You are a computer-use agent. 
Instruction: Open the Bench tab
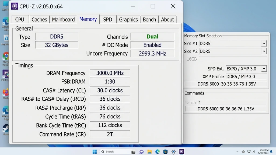[x=149, y=19]
